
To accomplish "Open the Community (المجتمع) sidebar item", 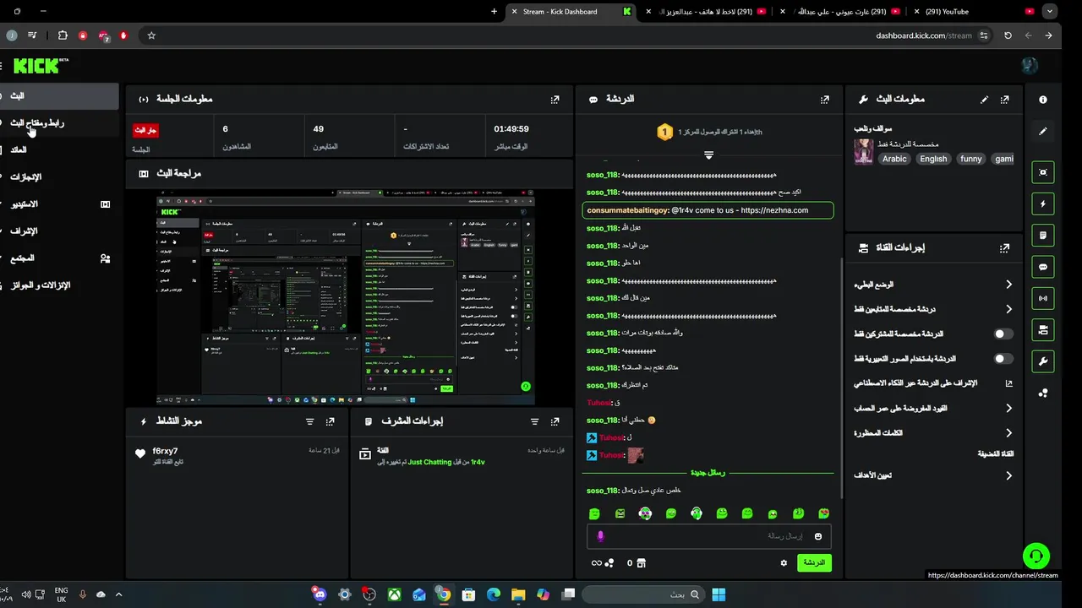I will click(59, 258).
